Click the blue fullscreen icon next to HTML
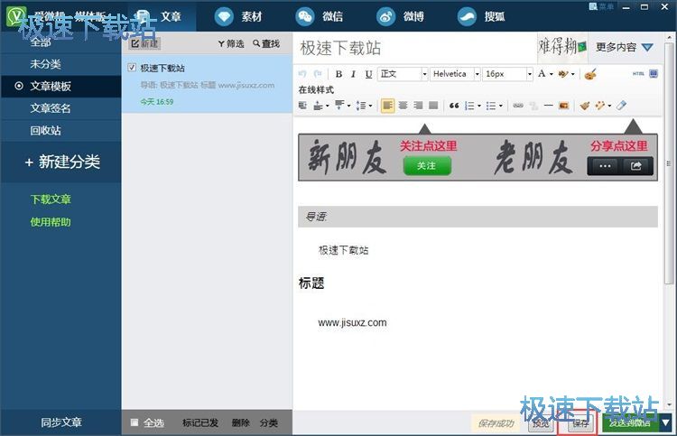This screenshot has width=677, height=436. 654,74
